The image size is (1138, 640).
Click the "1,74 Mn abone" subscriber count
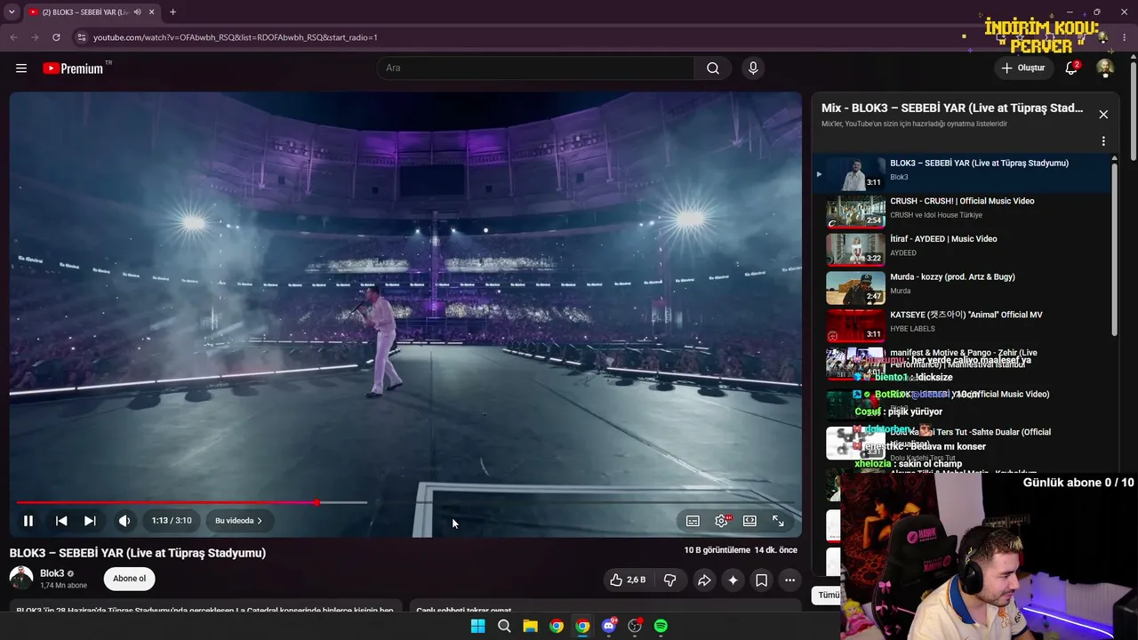63,586
